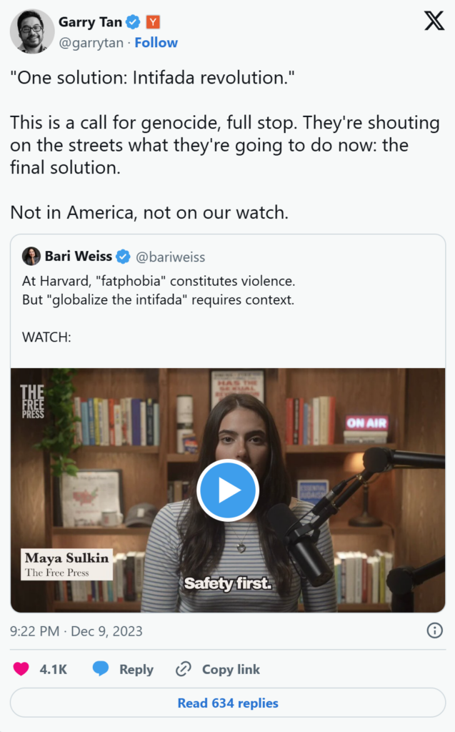Click the info icon near the timestamp
Screen dimensions: 455x732
(x=434, y=631)
